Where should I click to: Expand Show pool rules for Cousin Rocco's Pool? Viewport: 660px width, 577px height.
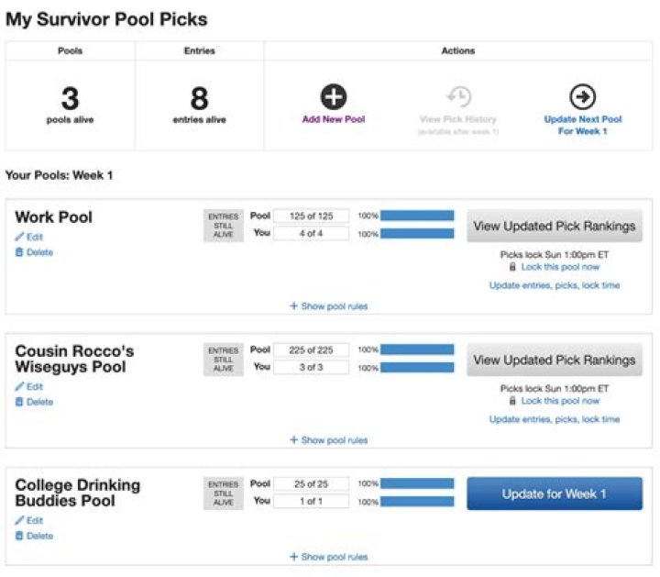click(329, 440)
